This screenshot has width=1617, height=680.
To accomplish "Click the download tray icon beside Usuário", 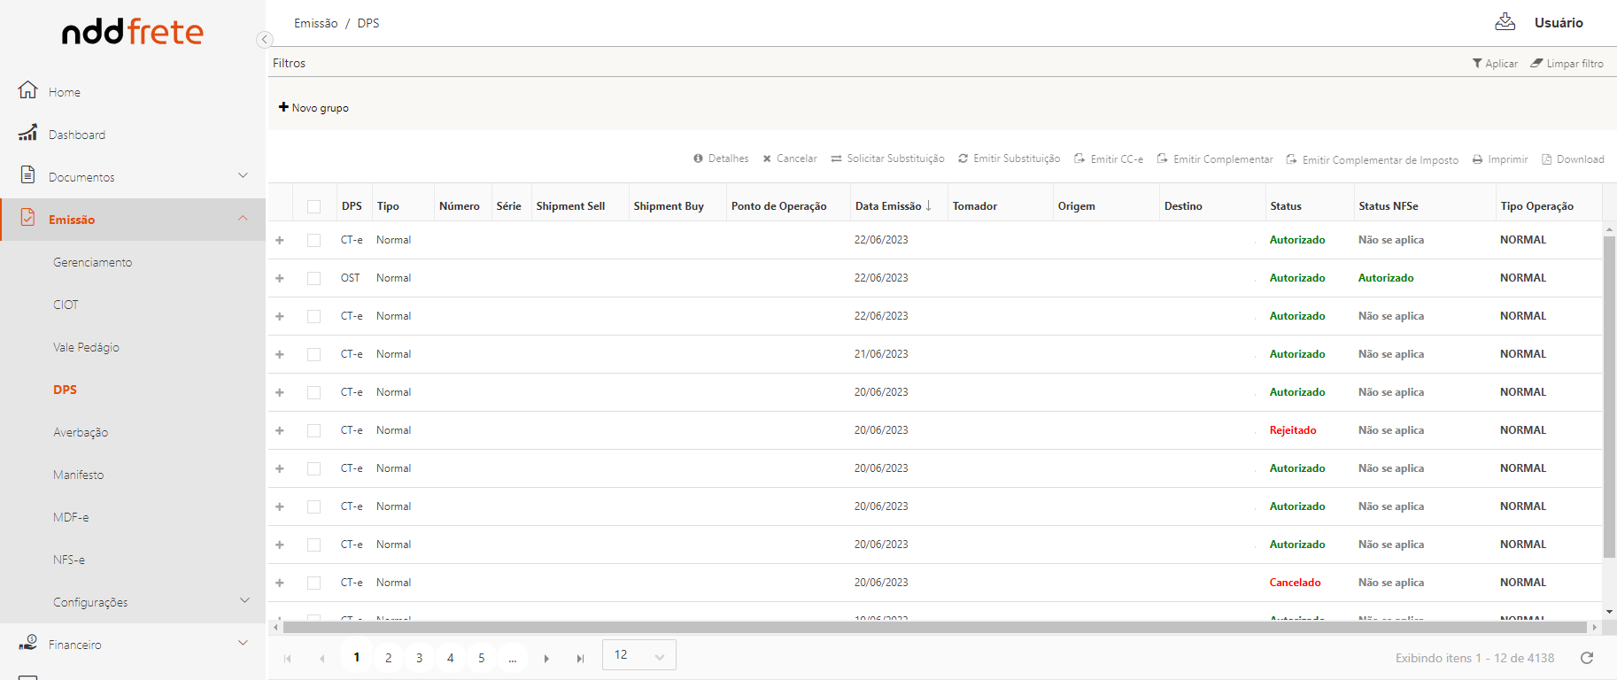I will (x=1505, y=22).
